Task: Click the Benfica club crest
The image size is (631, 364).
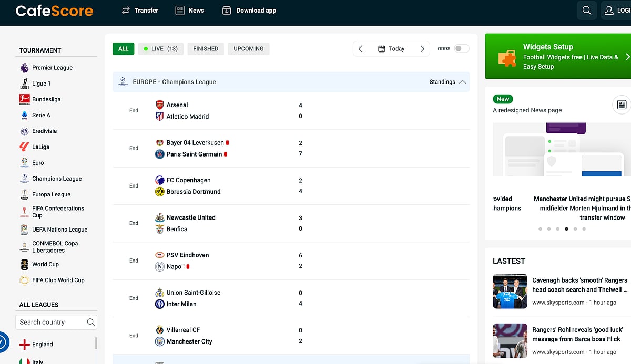Action: [160, 229]
